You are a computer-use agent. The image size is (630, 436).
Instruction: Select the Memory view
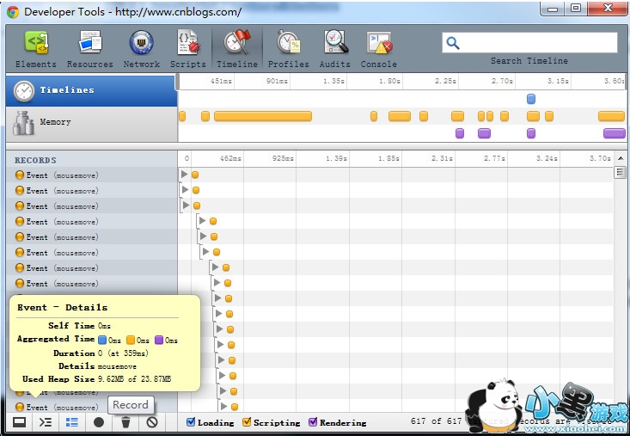pyautogui.click(x=92, y=122)
